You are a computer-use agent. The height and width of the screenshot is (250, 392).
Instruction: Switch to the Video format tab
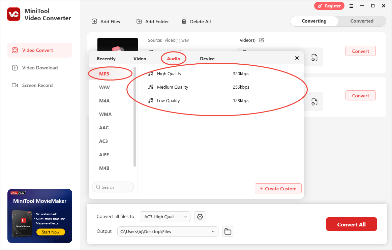click(140, 59)
